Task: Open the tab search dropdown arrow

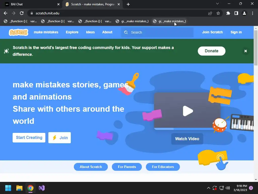Action: click(x=217, y=4)
